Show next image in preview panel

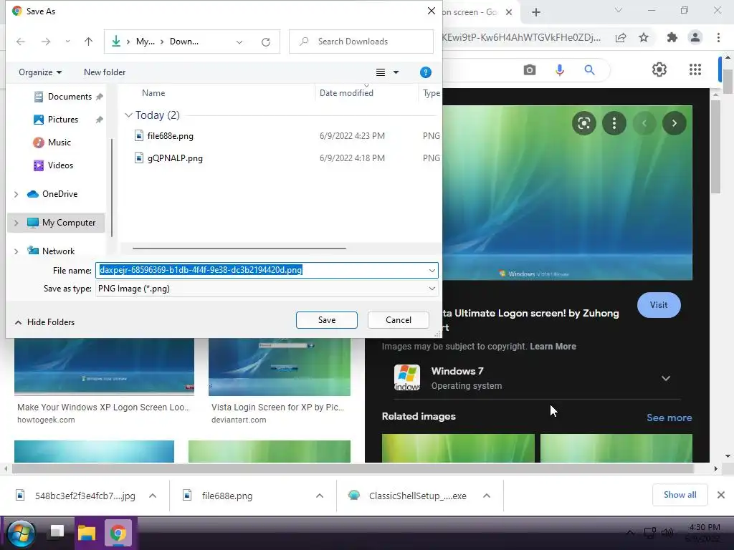click(x=674, y=123)
